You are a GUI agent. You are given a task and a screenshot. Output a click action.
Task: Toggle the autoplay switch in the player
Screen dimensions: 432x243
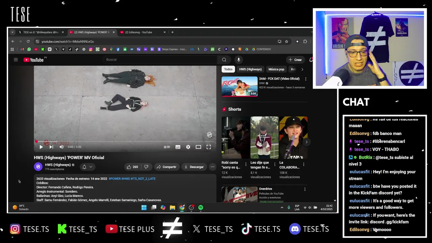167,147
